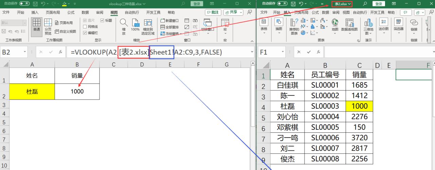Open 新建窗口 new window

coord(169,21)
